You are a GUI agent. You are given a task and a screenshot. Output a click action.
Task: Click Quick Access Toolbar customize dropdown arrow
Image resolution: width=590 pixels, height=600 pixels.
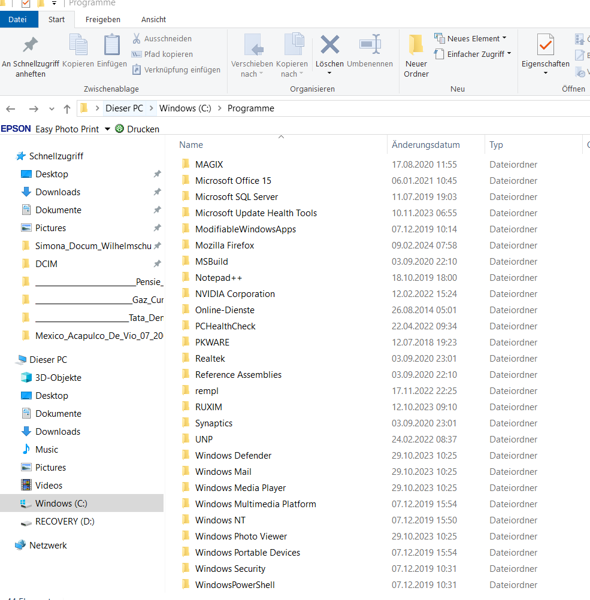54,4
